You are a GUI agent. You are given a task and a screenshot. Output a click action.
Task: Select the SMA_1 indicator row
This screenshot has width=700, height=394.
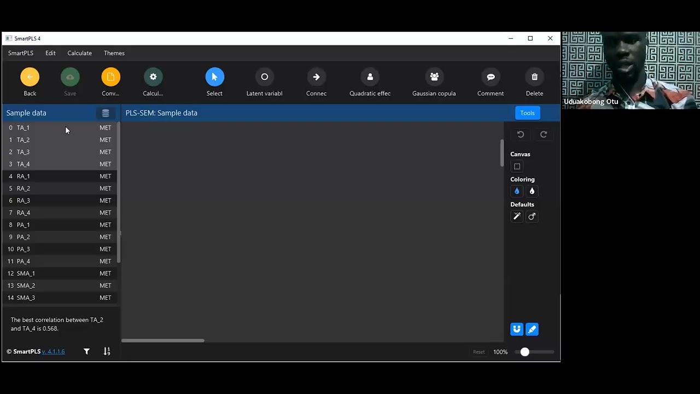(60, 273)
